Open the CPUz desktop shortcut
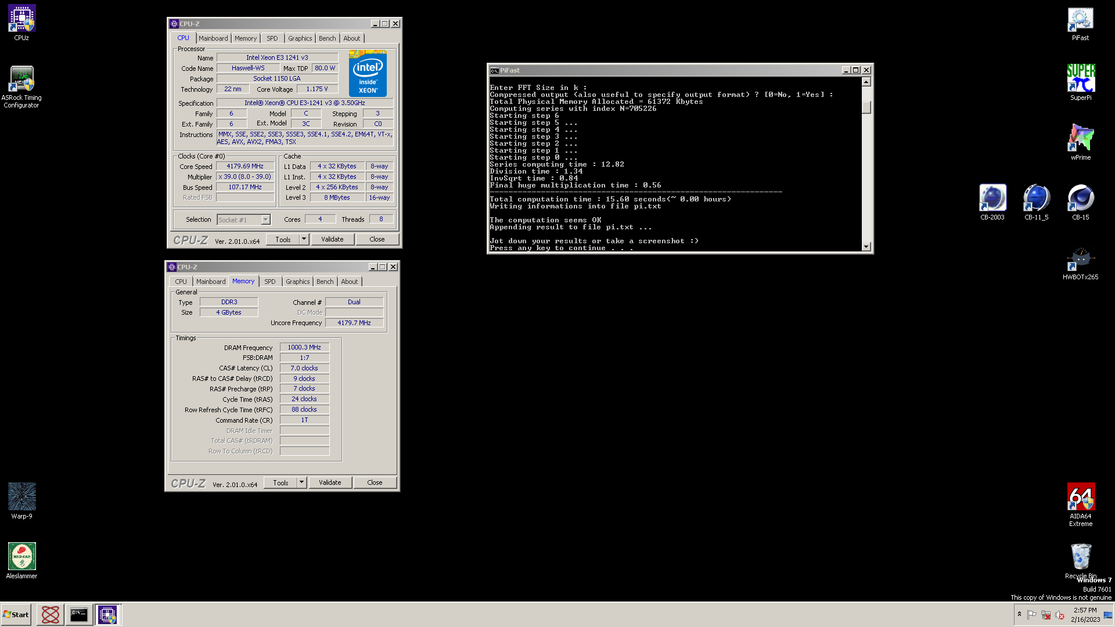 [21, 23]
